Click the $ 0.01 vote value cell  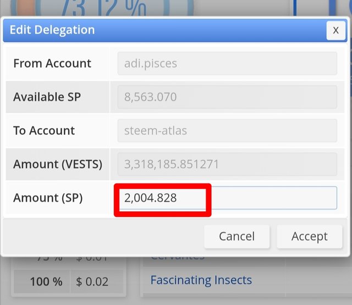92,258
